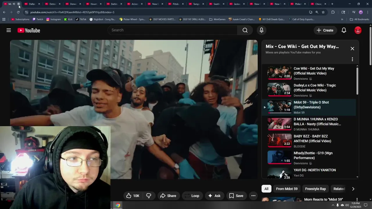372x209 pixels.
Task: Click the Ask button
Action: click(x=214, y=196)
